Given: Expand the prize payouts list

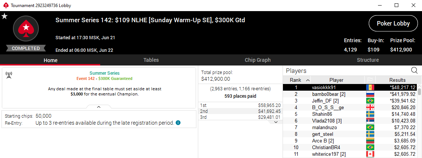Looking at the screenshot, I should [x=276, y=122].
